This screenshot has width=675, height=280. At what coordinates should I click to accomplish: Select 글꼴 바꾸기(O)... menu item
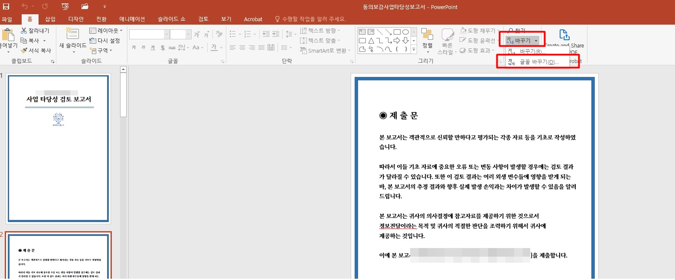[538, 62]
